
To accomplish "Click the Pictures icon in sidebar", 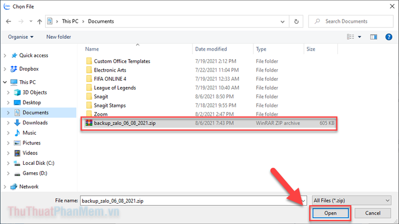I will point(17,143).
